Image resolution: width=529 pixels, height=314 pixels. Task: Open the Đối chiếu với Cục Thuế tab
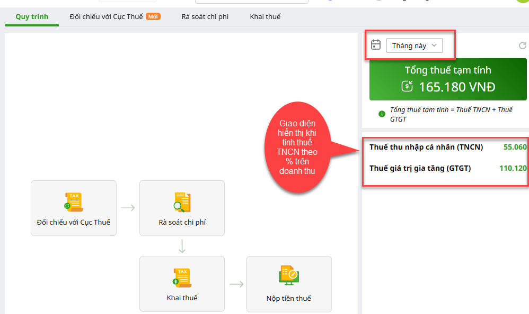pyautogui.click(x=106, y=16)
